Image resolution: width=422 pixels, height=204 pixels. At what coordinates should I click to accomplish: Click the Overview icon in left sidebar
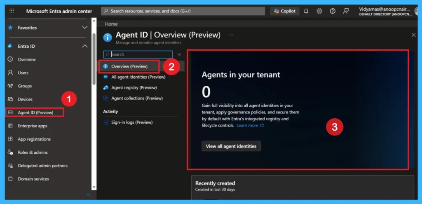(10, 59)
